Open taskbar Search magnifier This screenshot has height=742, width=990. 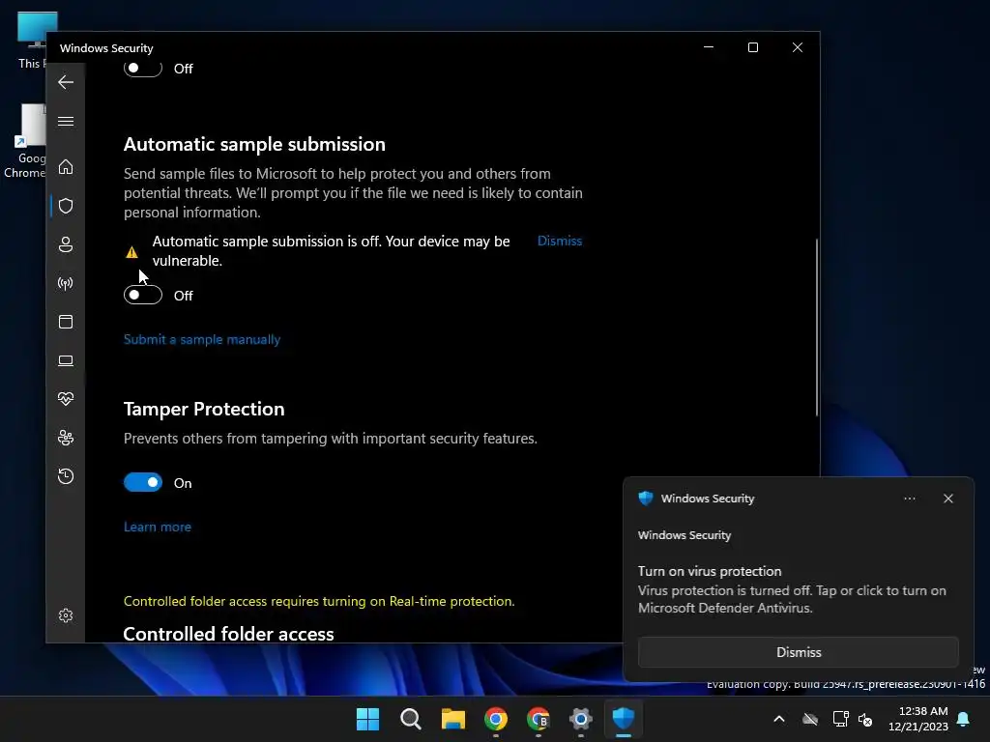[410, 719]
